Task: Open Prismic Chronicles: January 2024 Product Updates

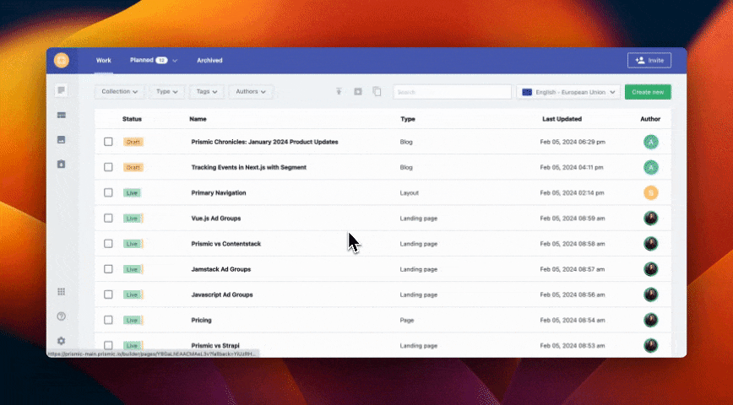Action: pos(264,142)
